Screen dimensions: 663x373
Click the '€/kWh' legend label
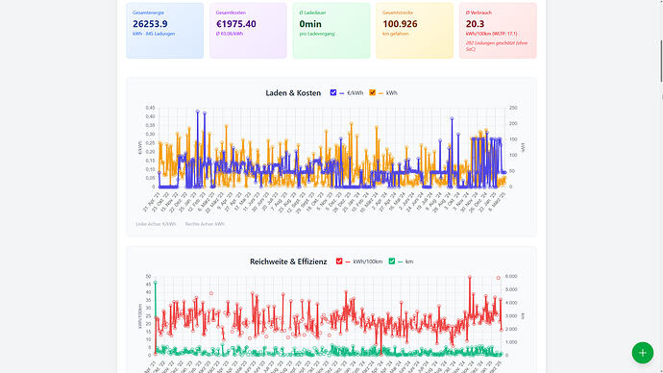(x=356, y=93)
